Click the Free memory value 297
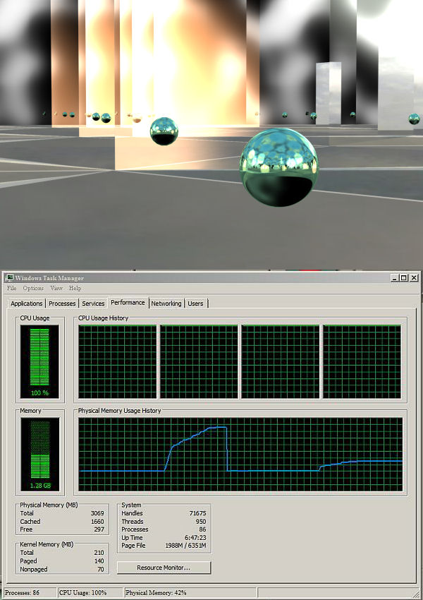This screenshot has width=423, height=600. coord(99,529)
